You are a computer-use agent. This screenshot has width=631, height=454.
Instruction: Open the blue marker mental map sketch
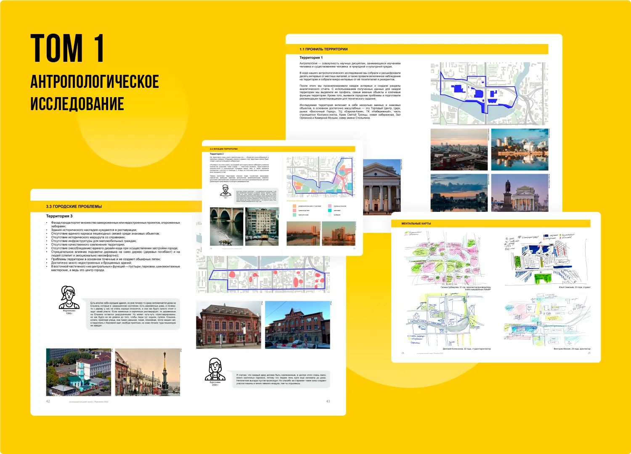[x=547, y=259]
